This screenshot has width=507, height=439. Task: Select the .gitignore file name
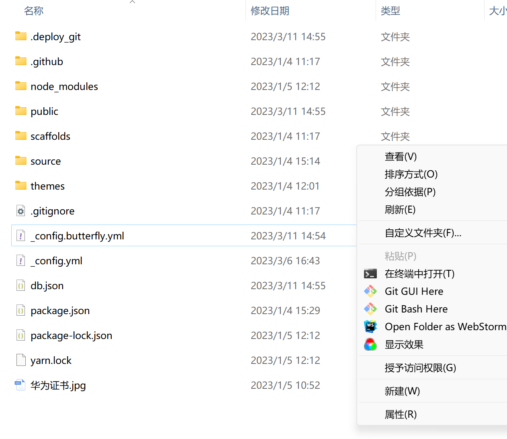pos(52,211)
